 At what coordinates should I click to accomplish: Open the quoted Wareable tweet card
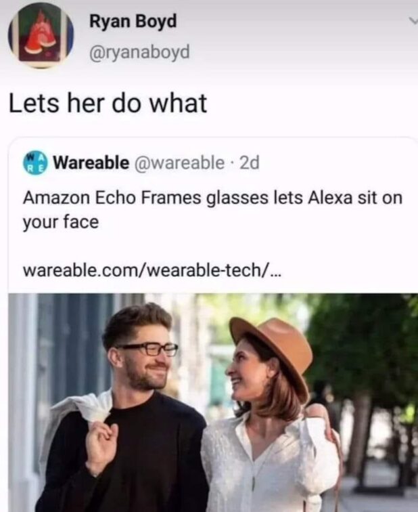[x=213, y=324]
